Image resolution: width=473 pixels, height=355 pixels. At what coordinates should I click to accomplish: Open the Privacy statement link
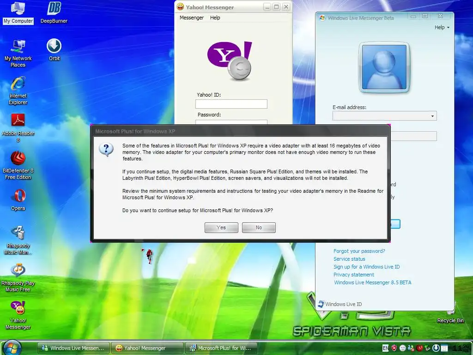pyautogui.click(x=353, y=275)
